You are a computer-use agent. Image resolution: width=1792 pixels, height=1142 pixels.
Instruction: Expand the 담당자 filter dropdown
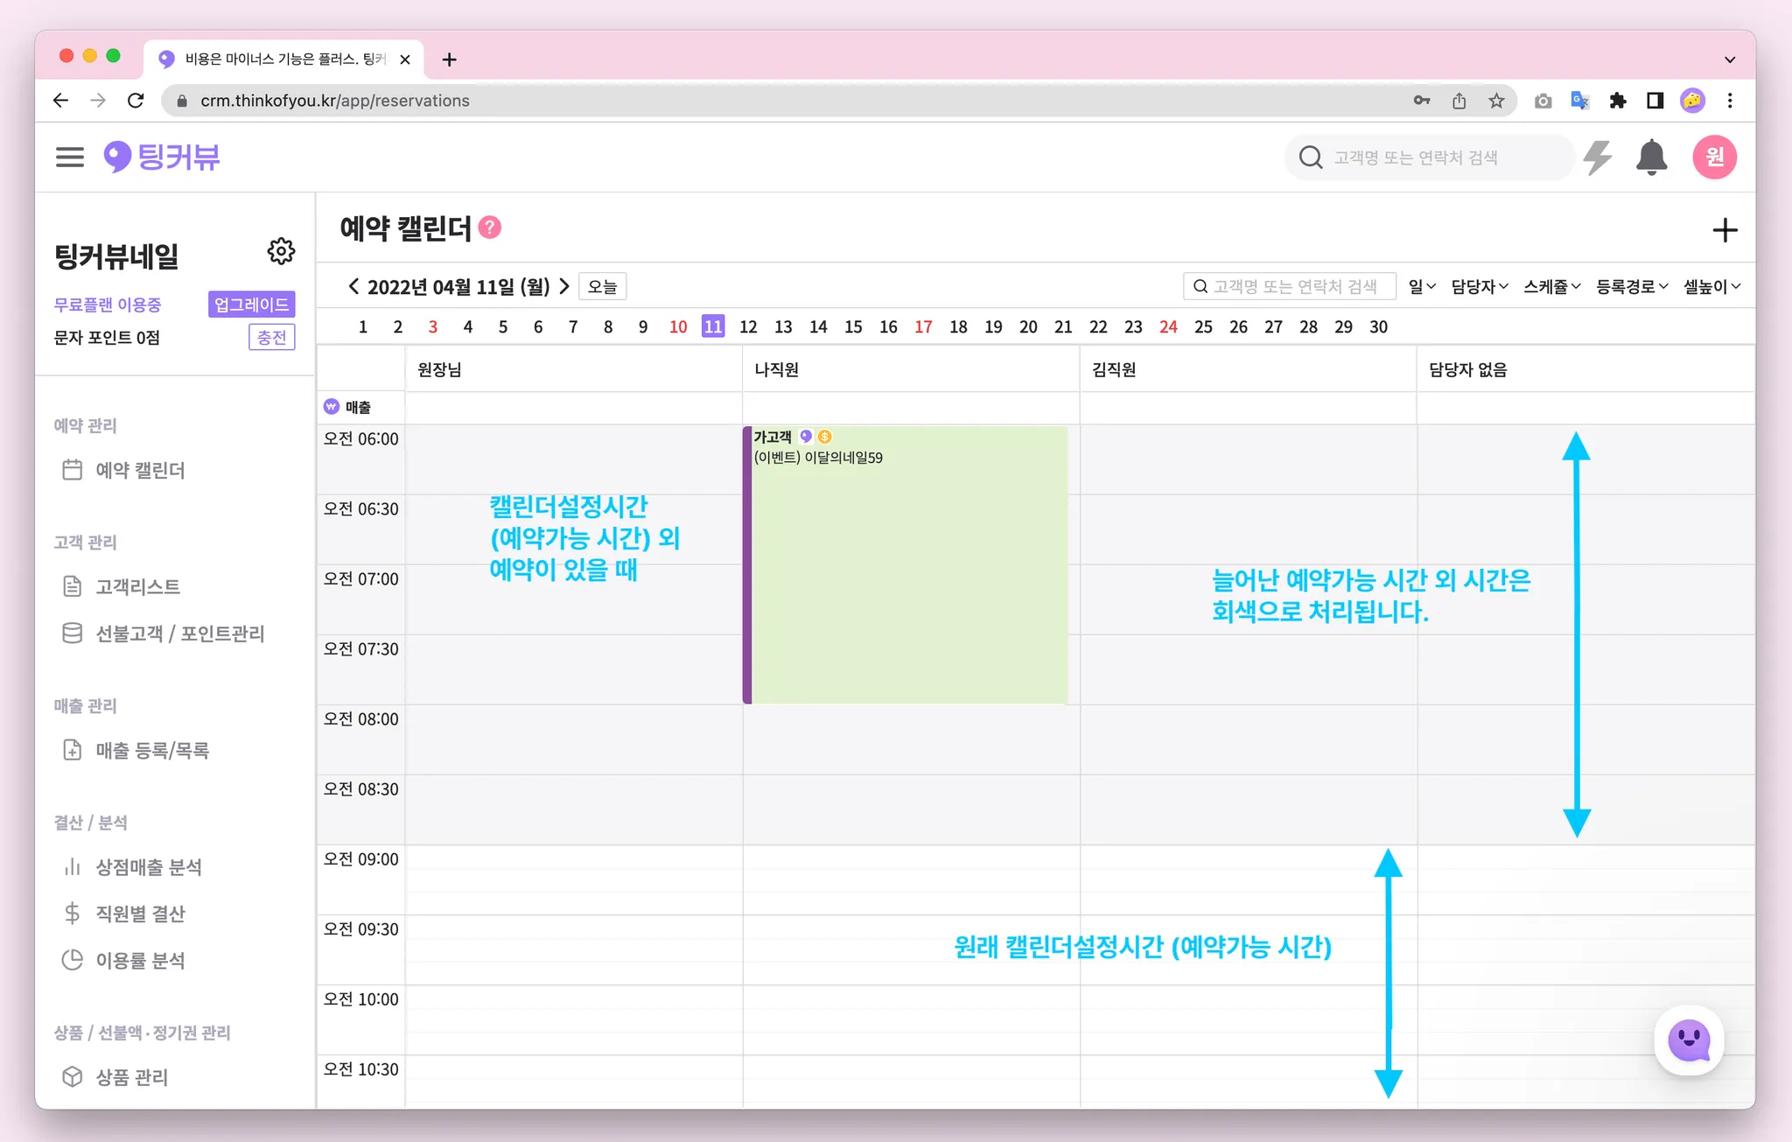tap(1479, 286)
